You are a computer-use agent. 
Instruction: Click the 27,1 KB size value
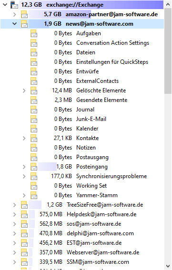(x=63, y=138)
